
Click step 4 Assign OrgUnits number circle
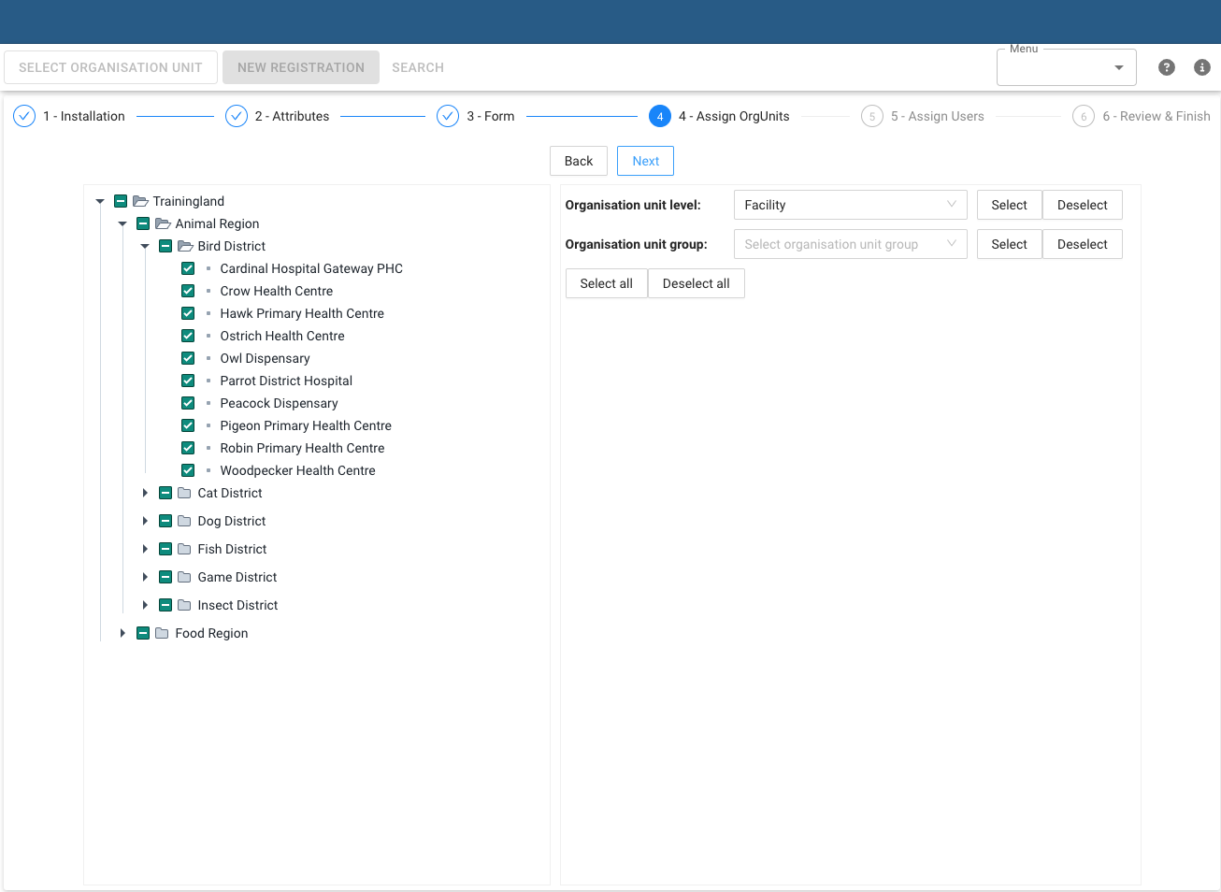coord(660,116)
